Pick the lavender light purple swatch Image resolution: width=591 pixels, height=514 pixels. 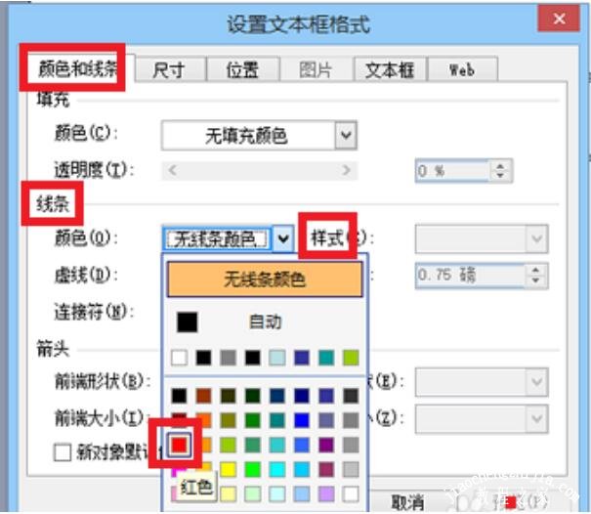click(x=326, y=494)
